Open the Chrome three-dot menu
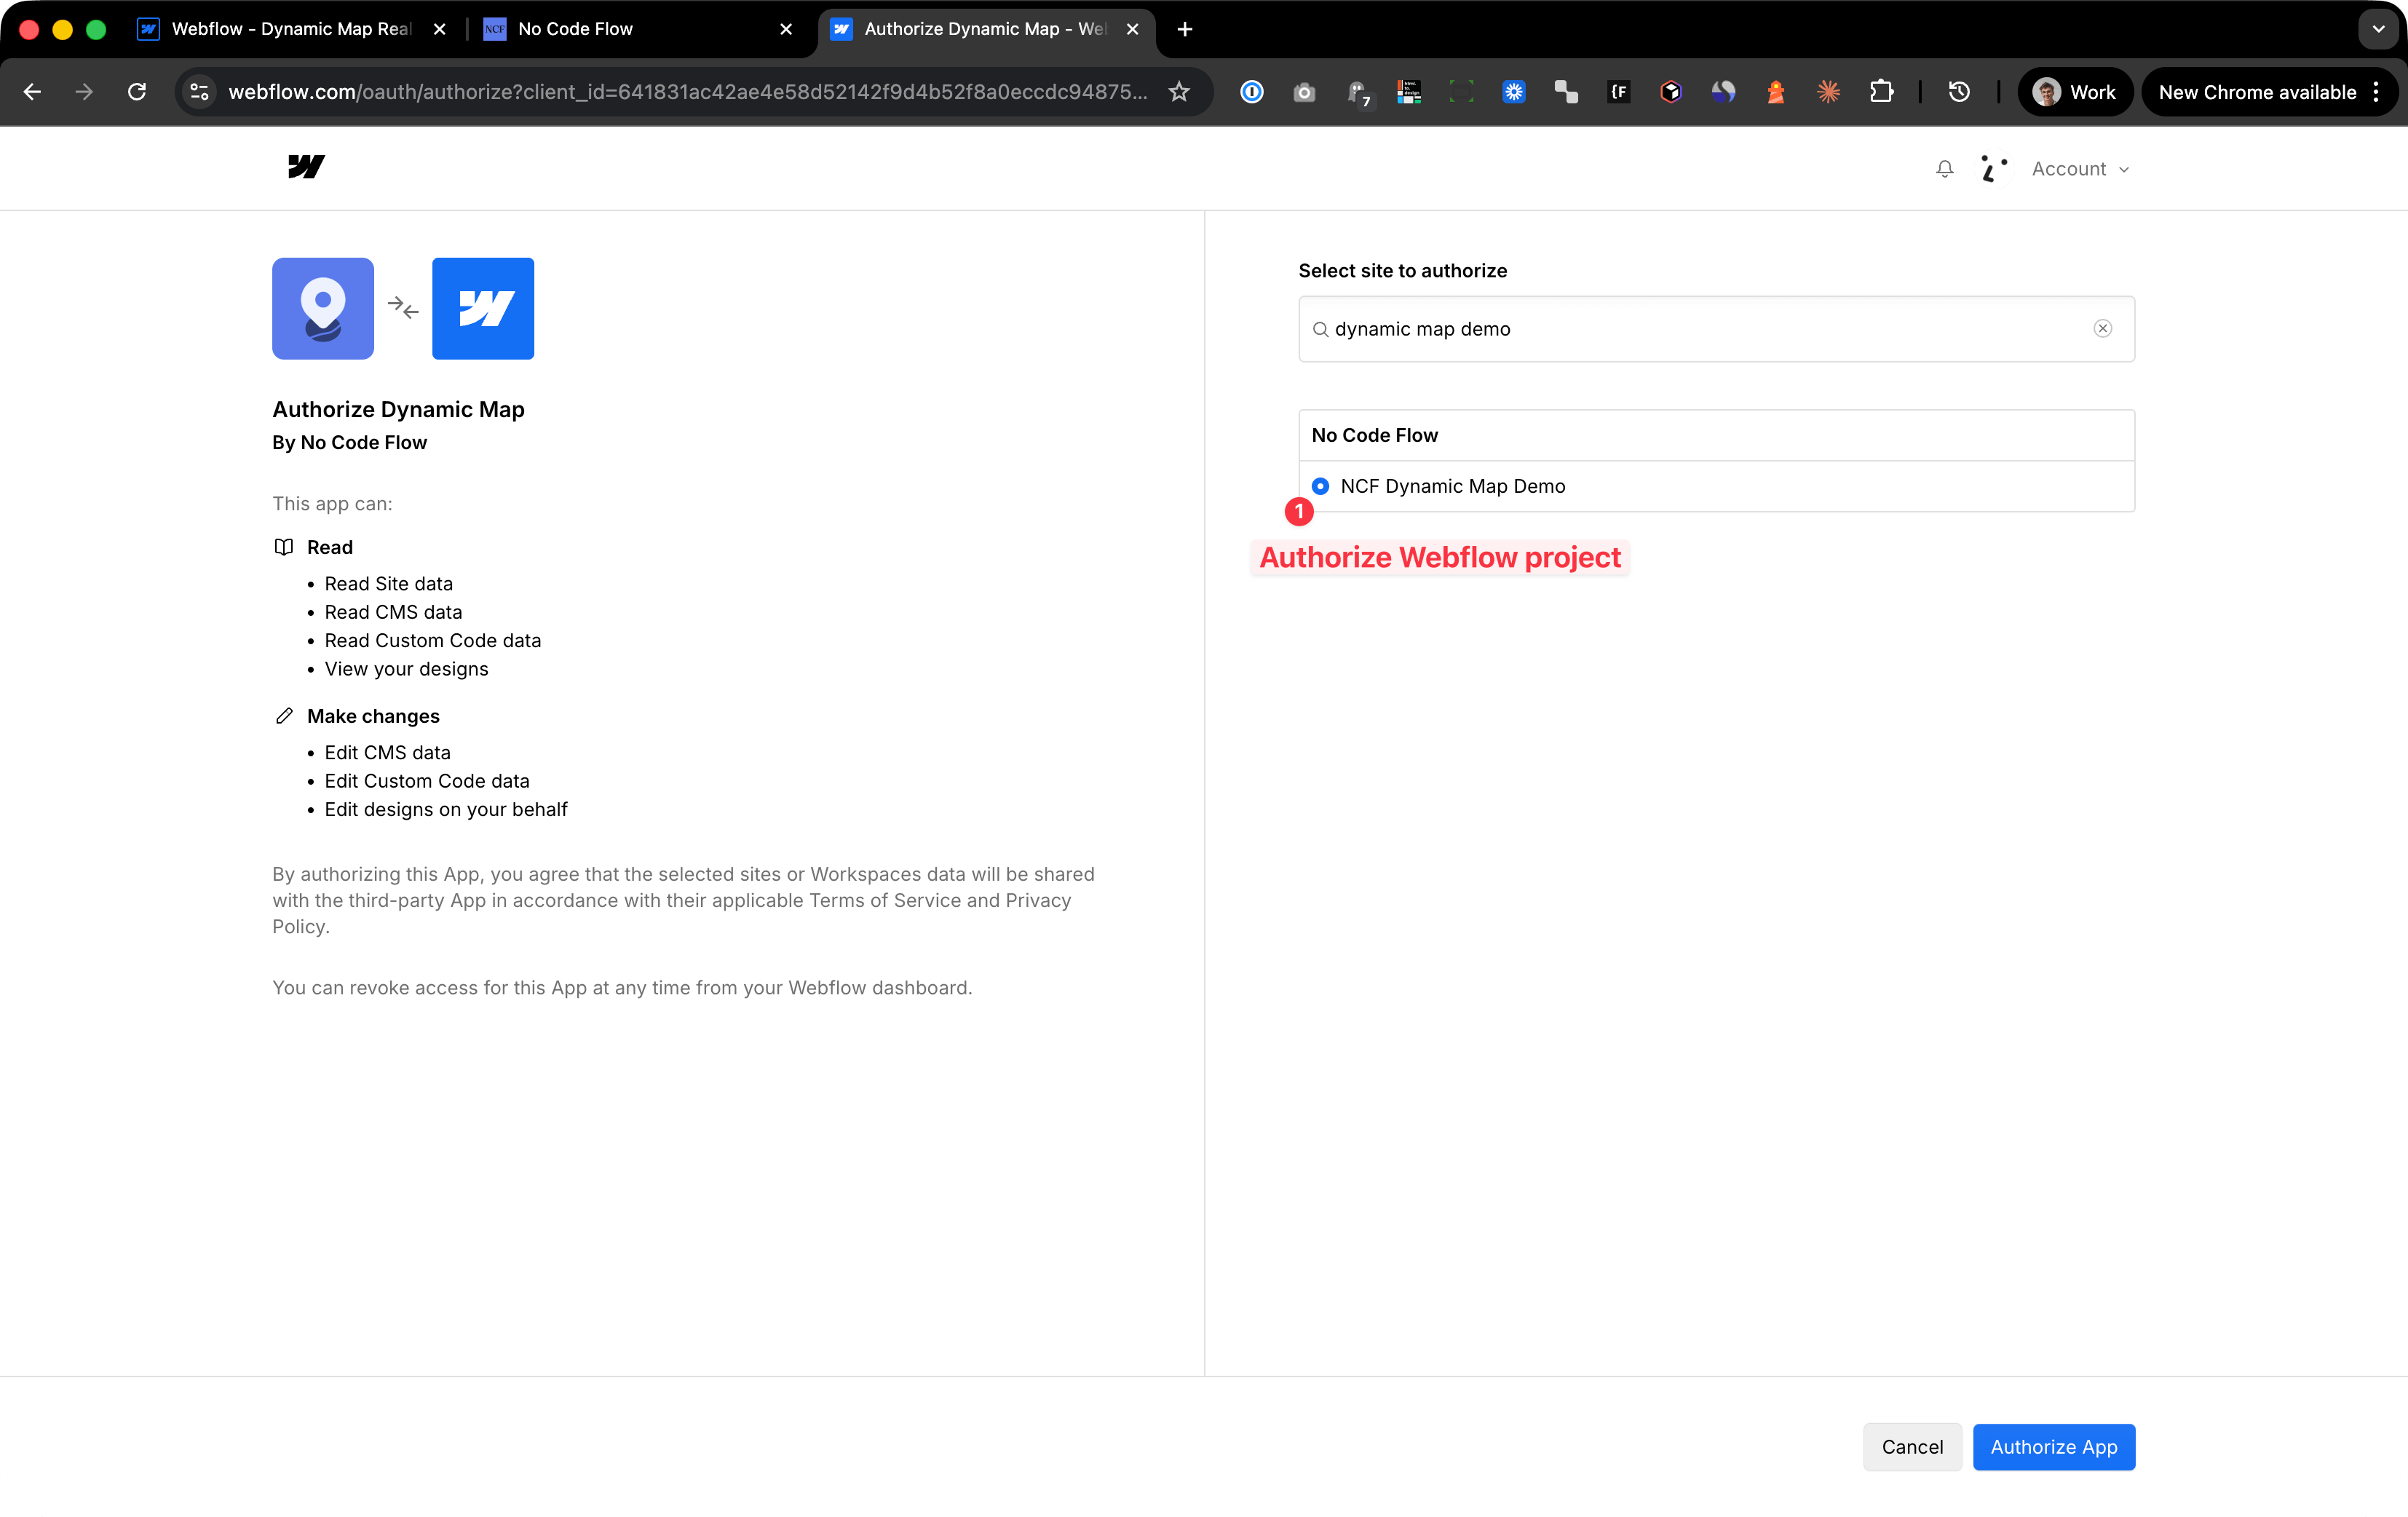This screenshot has height=1517, width=2408. coord(2376,92)
